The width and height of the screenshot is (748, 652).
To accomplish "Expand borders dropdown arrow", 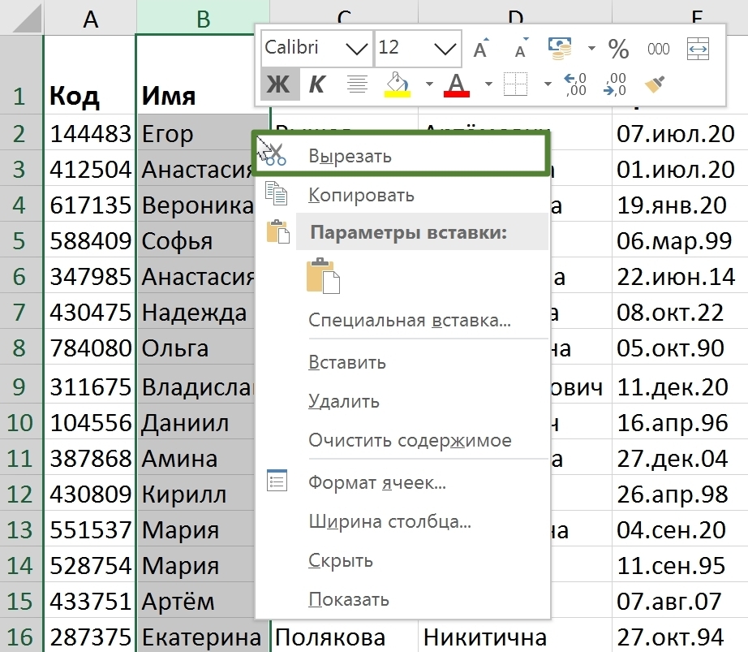I will (548, 84).
